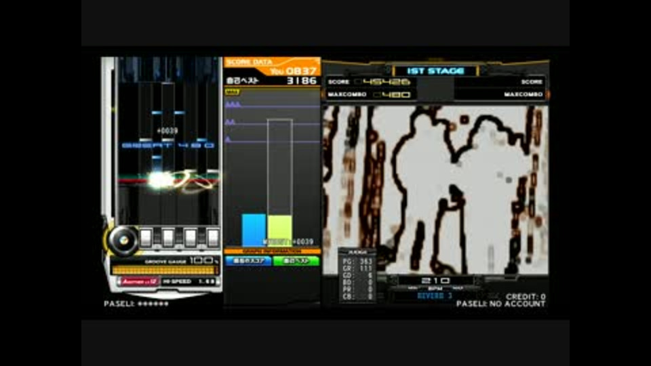Click the +0039 indicator above GREAT
Viewport: 651px width, 366px height.
pyautogui.click(x=167, y=131)
